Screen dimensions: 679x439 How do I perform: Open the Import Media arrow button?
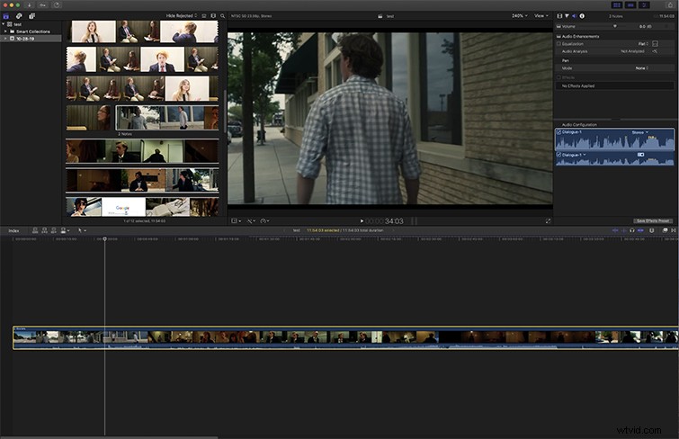point(30,5)
